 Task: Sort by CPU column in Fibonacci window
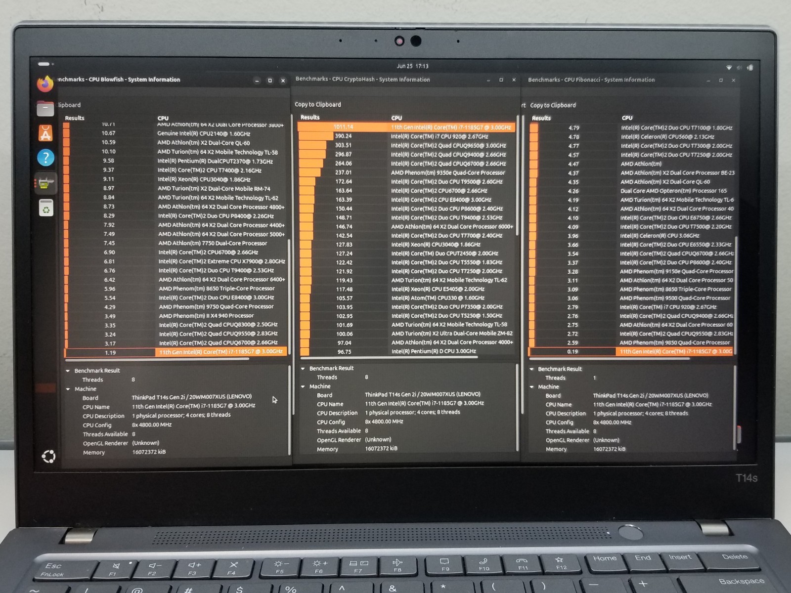pyautogui.click(x=627, y=118)
